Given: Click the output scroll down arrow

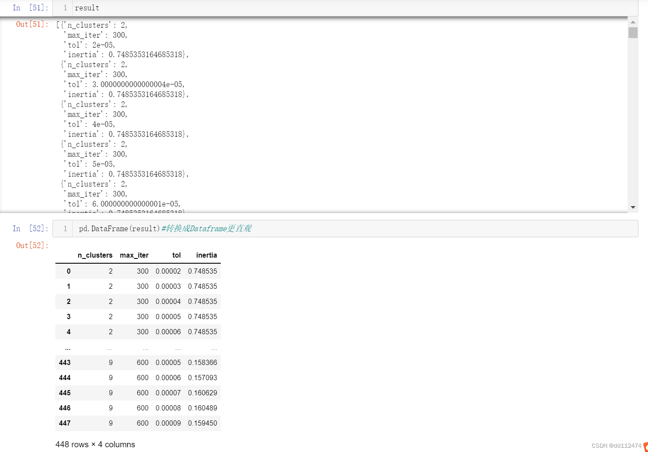Looking at the screenshot, I should pos(633,207).
